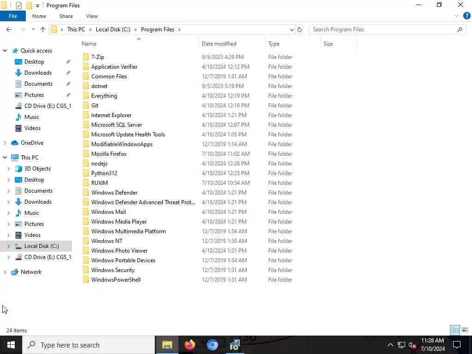Click the New folder quick access icon
The image size is (472, 354).
tap(29, 6)
